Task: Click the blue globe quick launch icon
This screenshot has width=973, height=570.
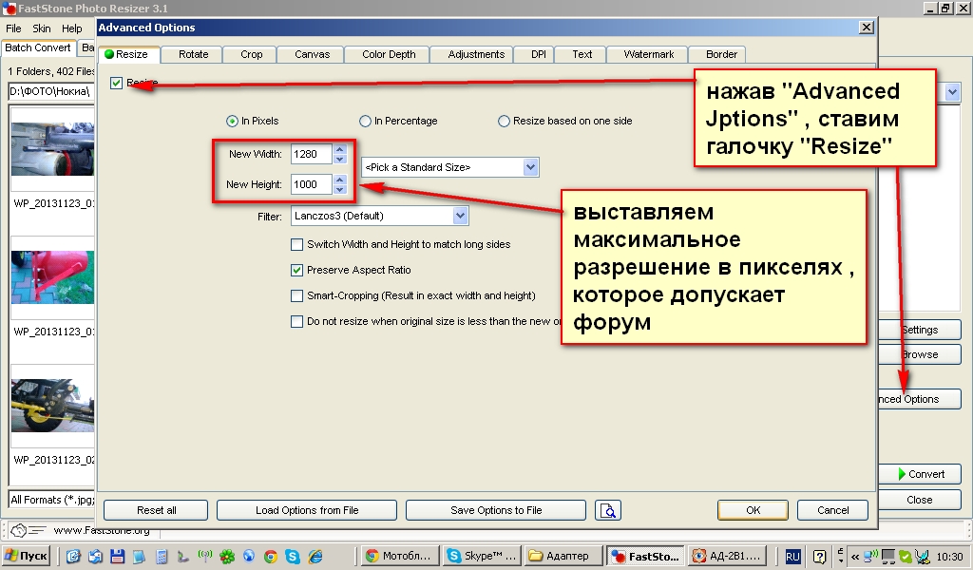Action: [x=249, y=557]
